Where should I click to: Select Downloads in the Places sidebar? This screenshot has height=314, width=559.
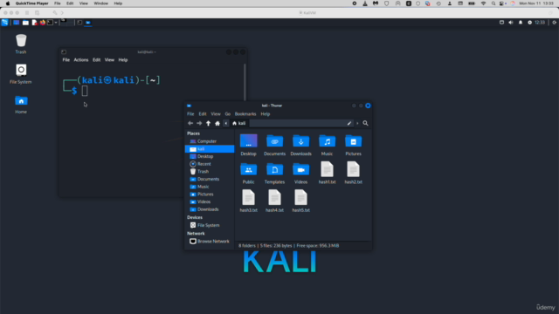coord(210,209)
